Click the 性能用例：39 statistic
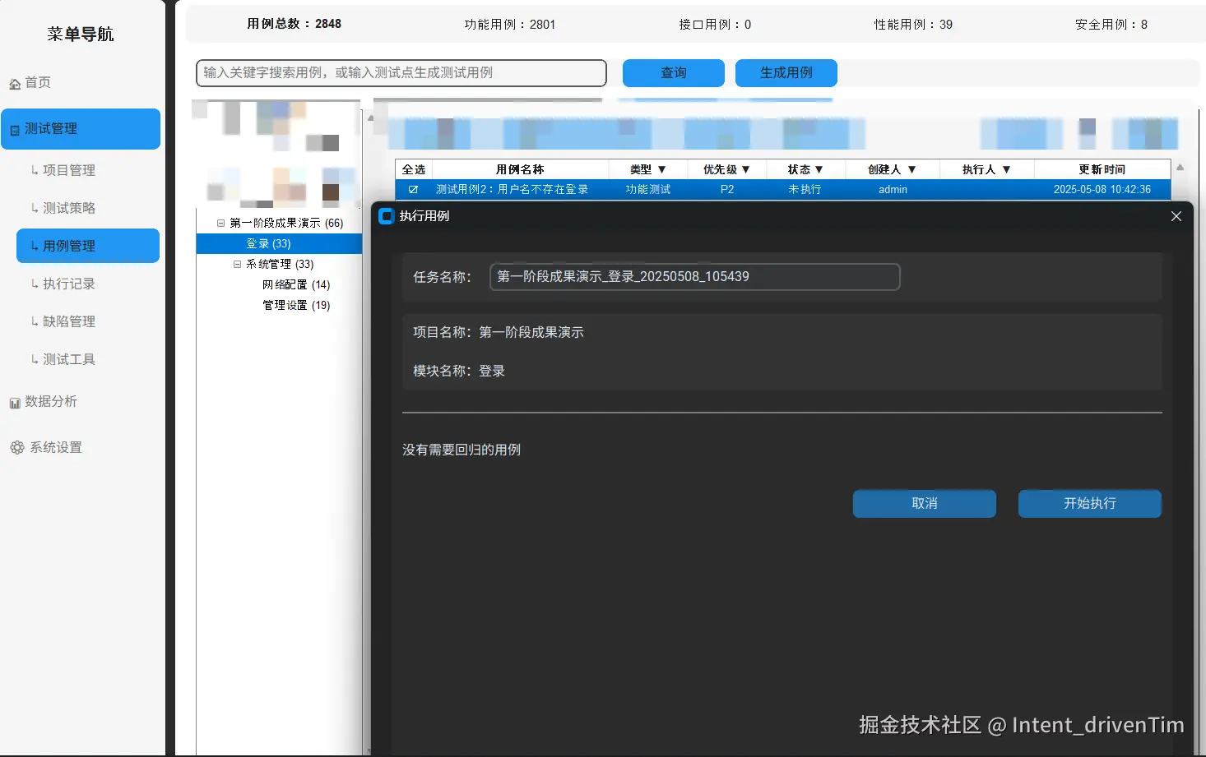The image size is (1206, 757). (913, 25)
